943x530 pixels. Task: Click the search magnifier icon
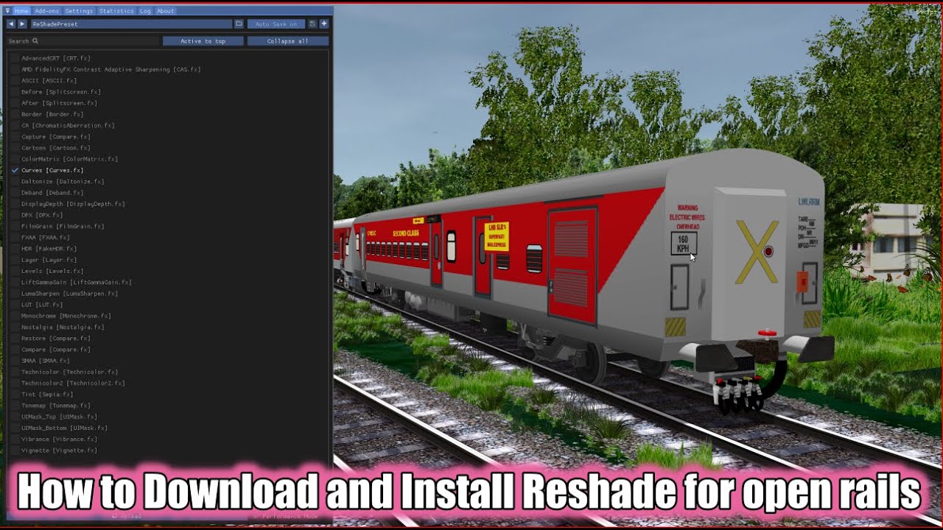point(35,41)
